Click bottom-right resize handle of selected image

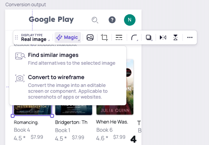coord(52,116)
